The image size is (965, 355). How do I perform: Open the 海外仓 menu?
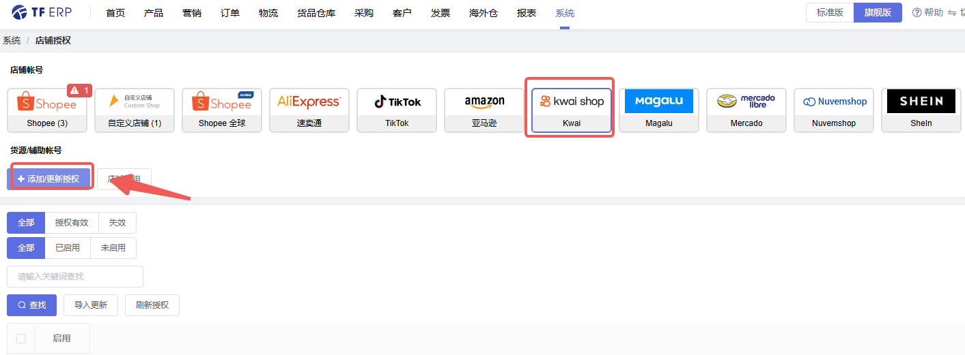(484, 13)
